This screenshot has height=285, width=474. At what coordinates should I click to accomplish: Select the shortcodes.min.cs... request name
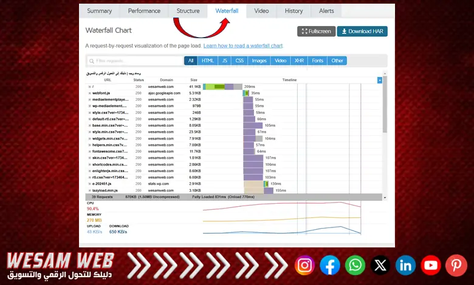tap(110, 165)
